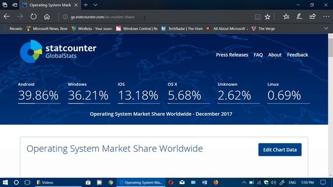Open the Windows Central bookmark
Image resolution: width=333 pixels, height=187 pixels.
point(137,29)
